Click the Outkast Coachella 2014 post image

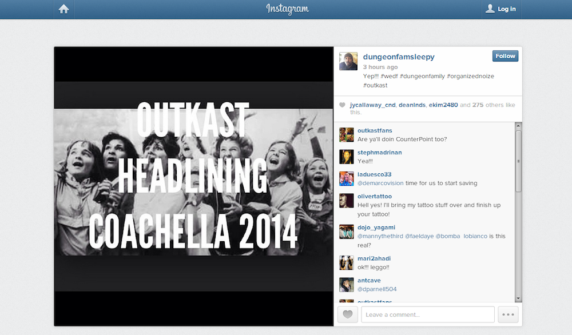point(193,186)
